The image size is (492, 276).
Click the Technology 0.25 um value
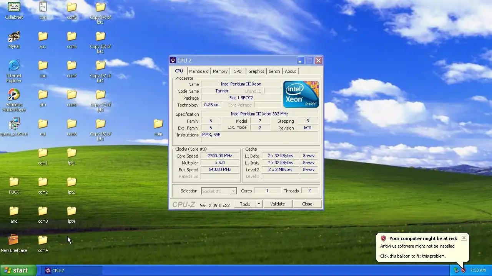click(212, 105)
